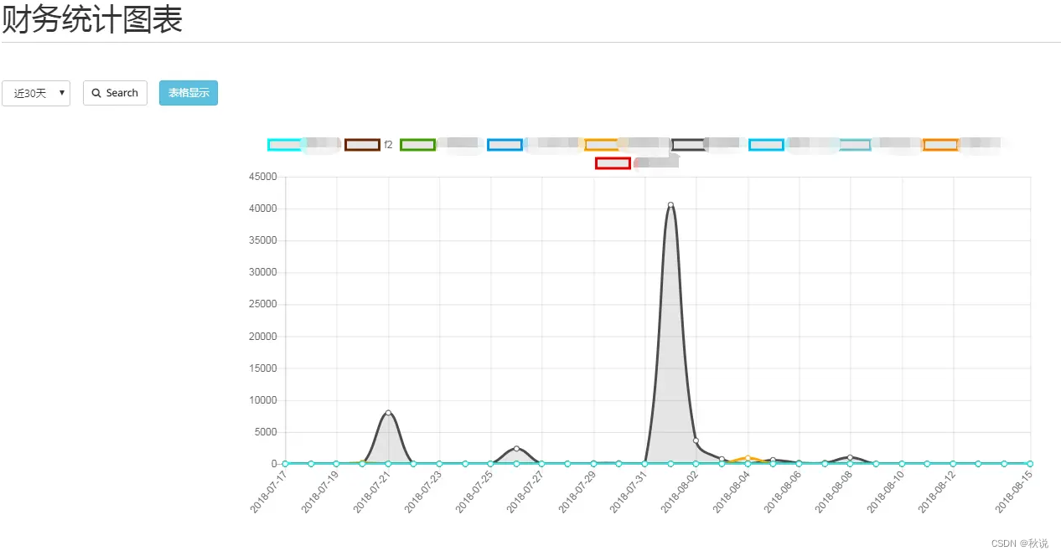This screenshot has height=556, width=1061.
Task: Toggle the first aqua legend box before f2
Action: [285, 145]
